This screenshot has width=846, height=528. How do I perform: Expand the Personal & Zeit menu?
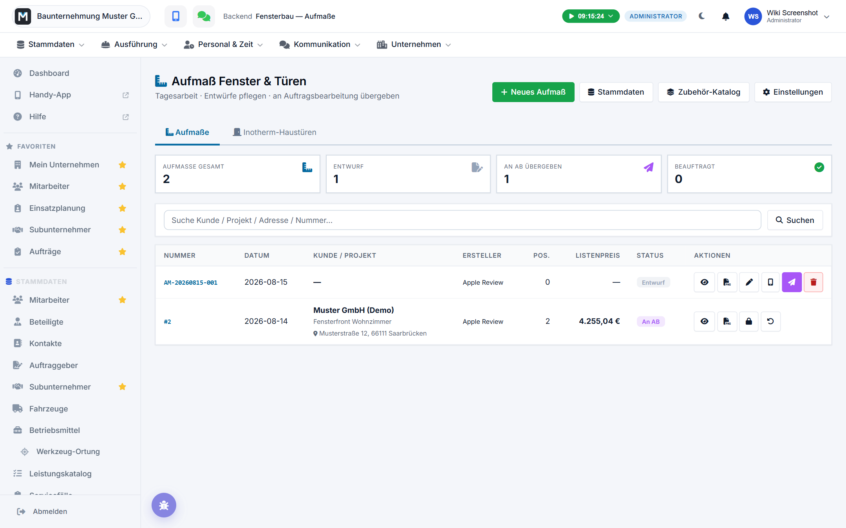[x=223, y=45]
